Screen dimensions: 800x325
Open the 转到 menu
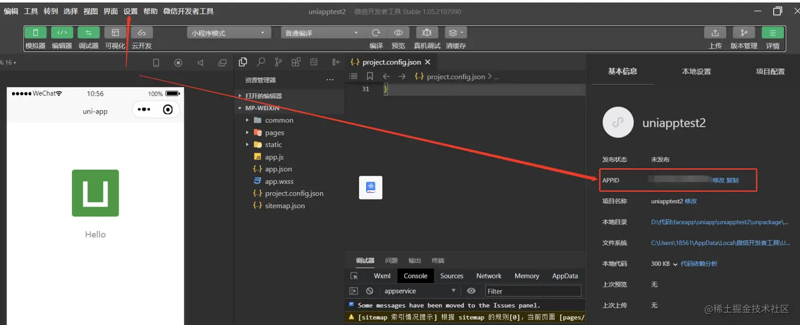point(51,11)
